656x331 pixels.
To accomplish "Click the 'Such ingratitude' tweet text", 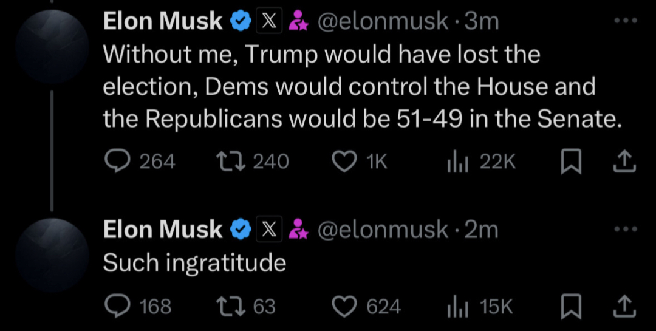I will coord(194,262).
